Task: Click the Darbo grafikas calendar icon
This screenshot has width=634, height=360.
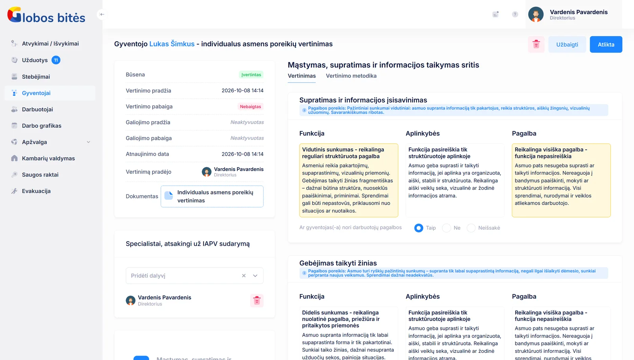Action: click(14, 126)
